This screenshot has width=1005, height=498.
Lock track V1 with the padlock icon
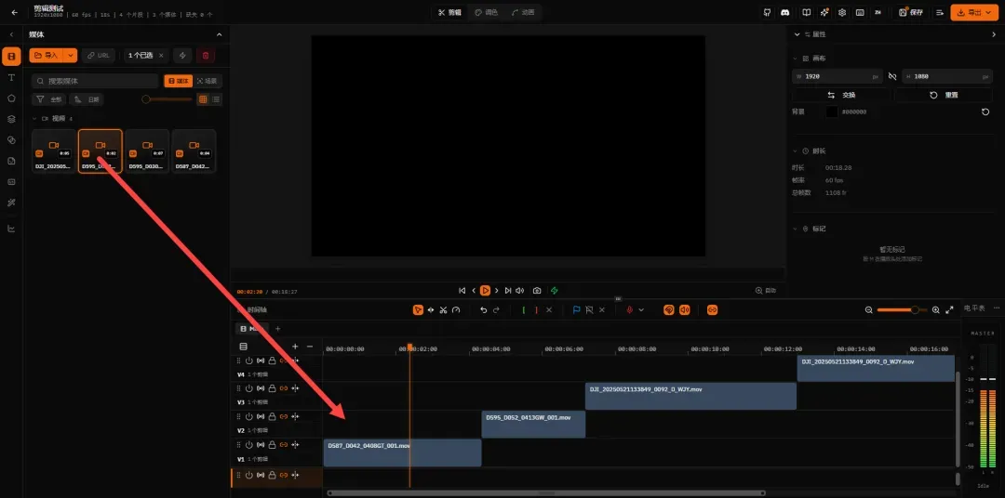[x=272, y=444]
